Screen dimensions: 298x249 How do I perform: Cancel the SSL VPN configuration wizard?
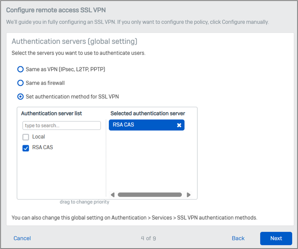pos(22,238)
